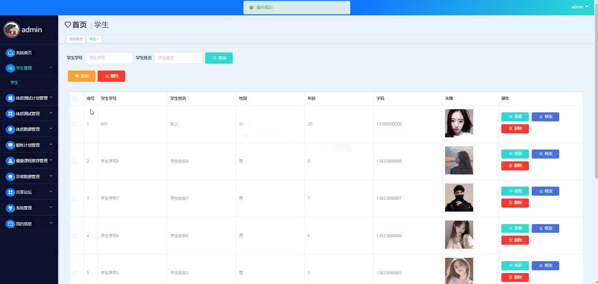This screenshot has height=284, width=598.
Task: Select the 学生 tab label
Action: click(93, 39)
